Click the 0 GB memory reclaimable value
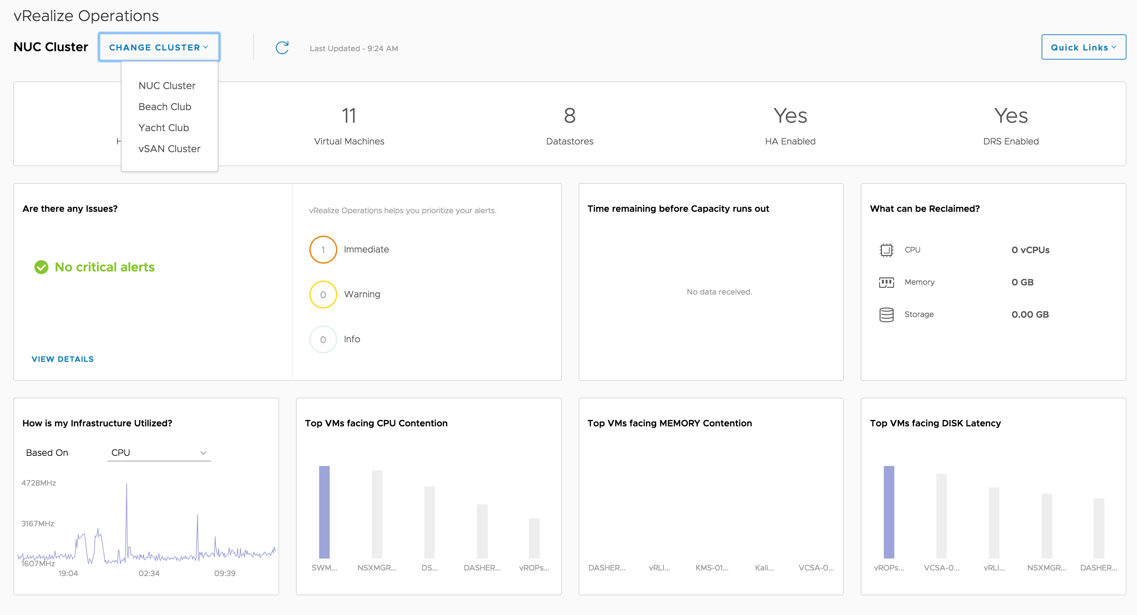The height and width of the screenshot is (615, 1137). click(1023, 282)
